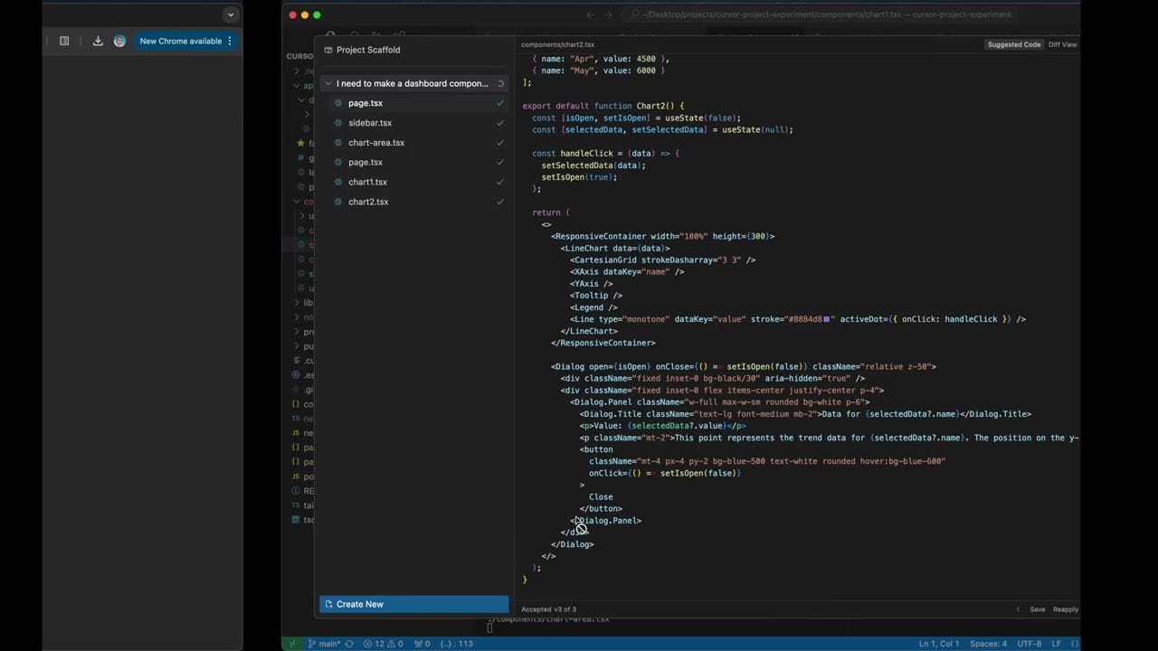This screenshot has height=651, width=1158.
Task: Open the Chrome side panel icon
Action: pyautogui.click(x=64, y=41)
